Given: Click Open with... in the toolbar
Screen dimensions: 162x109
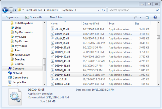Looking at the screenshot, I should [34, 17].
